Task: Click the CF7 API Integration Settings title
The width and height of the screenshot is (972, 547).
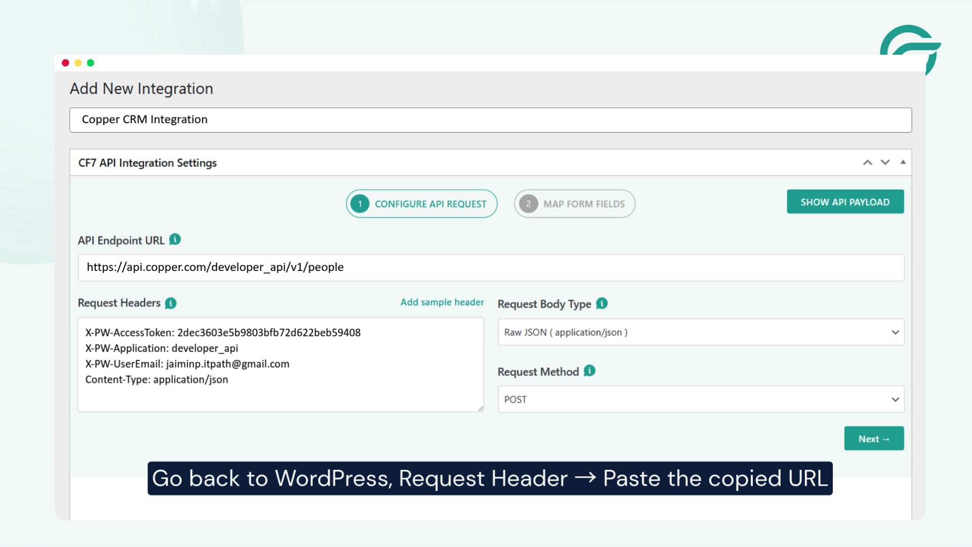Action: point(147,163)
